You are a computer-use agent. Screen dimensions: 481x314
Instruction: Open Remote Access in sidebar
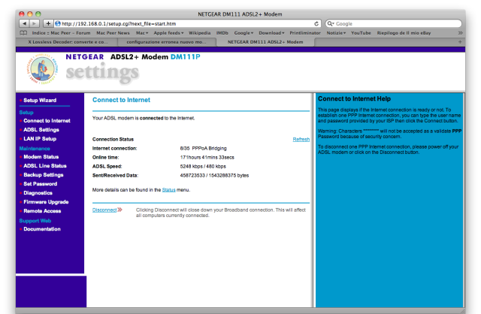pyautogui.click(x=42, y=211)
